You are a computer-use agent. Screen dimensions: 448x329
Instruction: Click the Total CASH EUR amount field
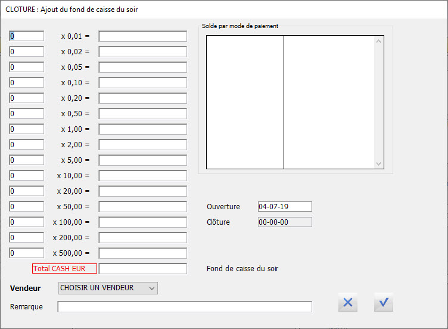(143, 269)
